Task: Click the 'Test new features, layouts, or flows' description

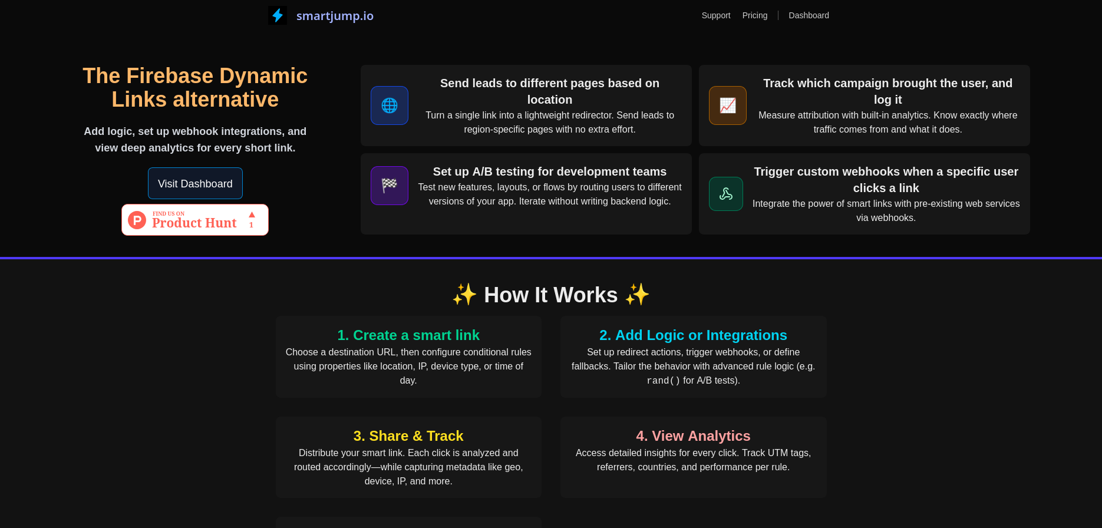Action: 550,194
